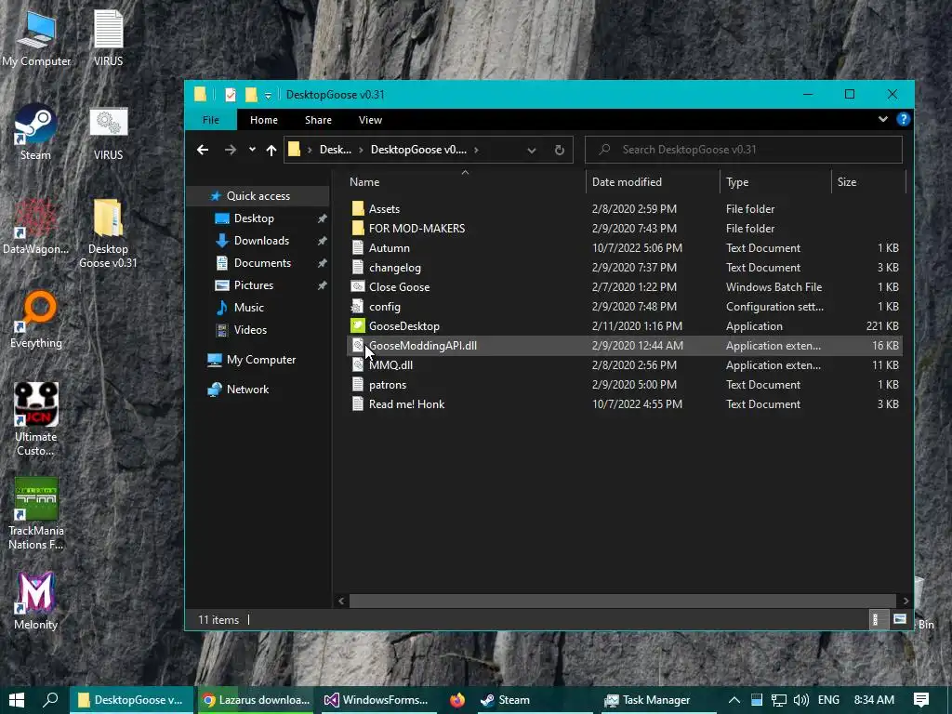Open Firefox from the taskbar
952x714 pixels.
point(457,700)
